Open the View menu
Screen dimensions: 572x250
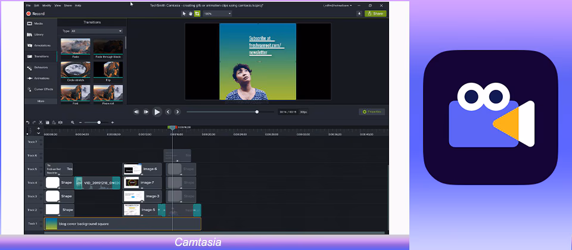coord(58,5)
